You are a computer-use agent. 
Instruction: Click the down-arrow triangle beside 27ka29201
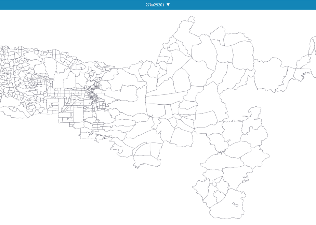click(168, 5)
